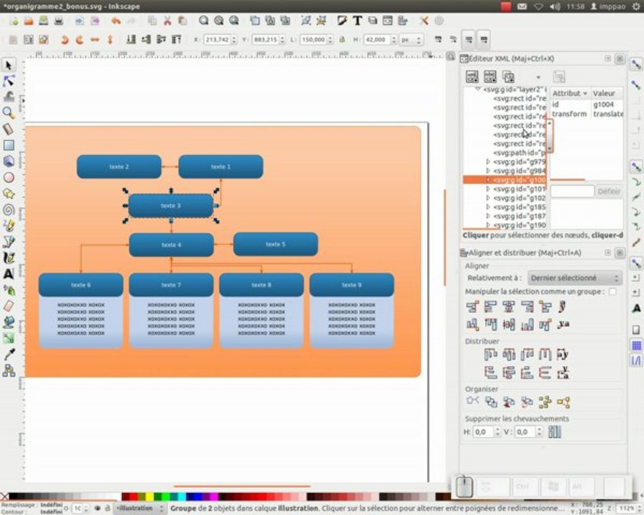The width and height of the screenshot is (644, 515).
Task: Click new text node icon in XML editor
Action: (x=490, y=77)
